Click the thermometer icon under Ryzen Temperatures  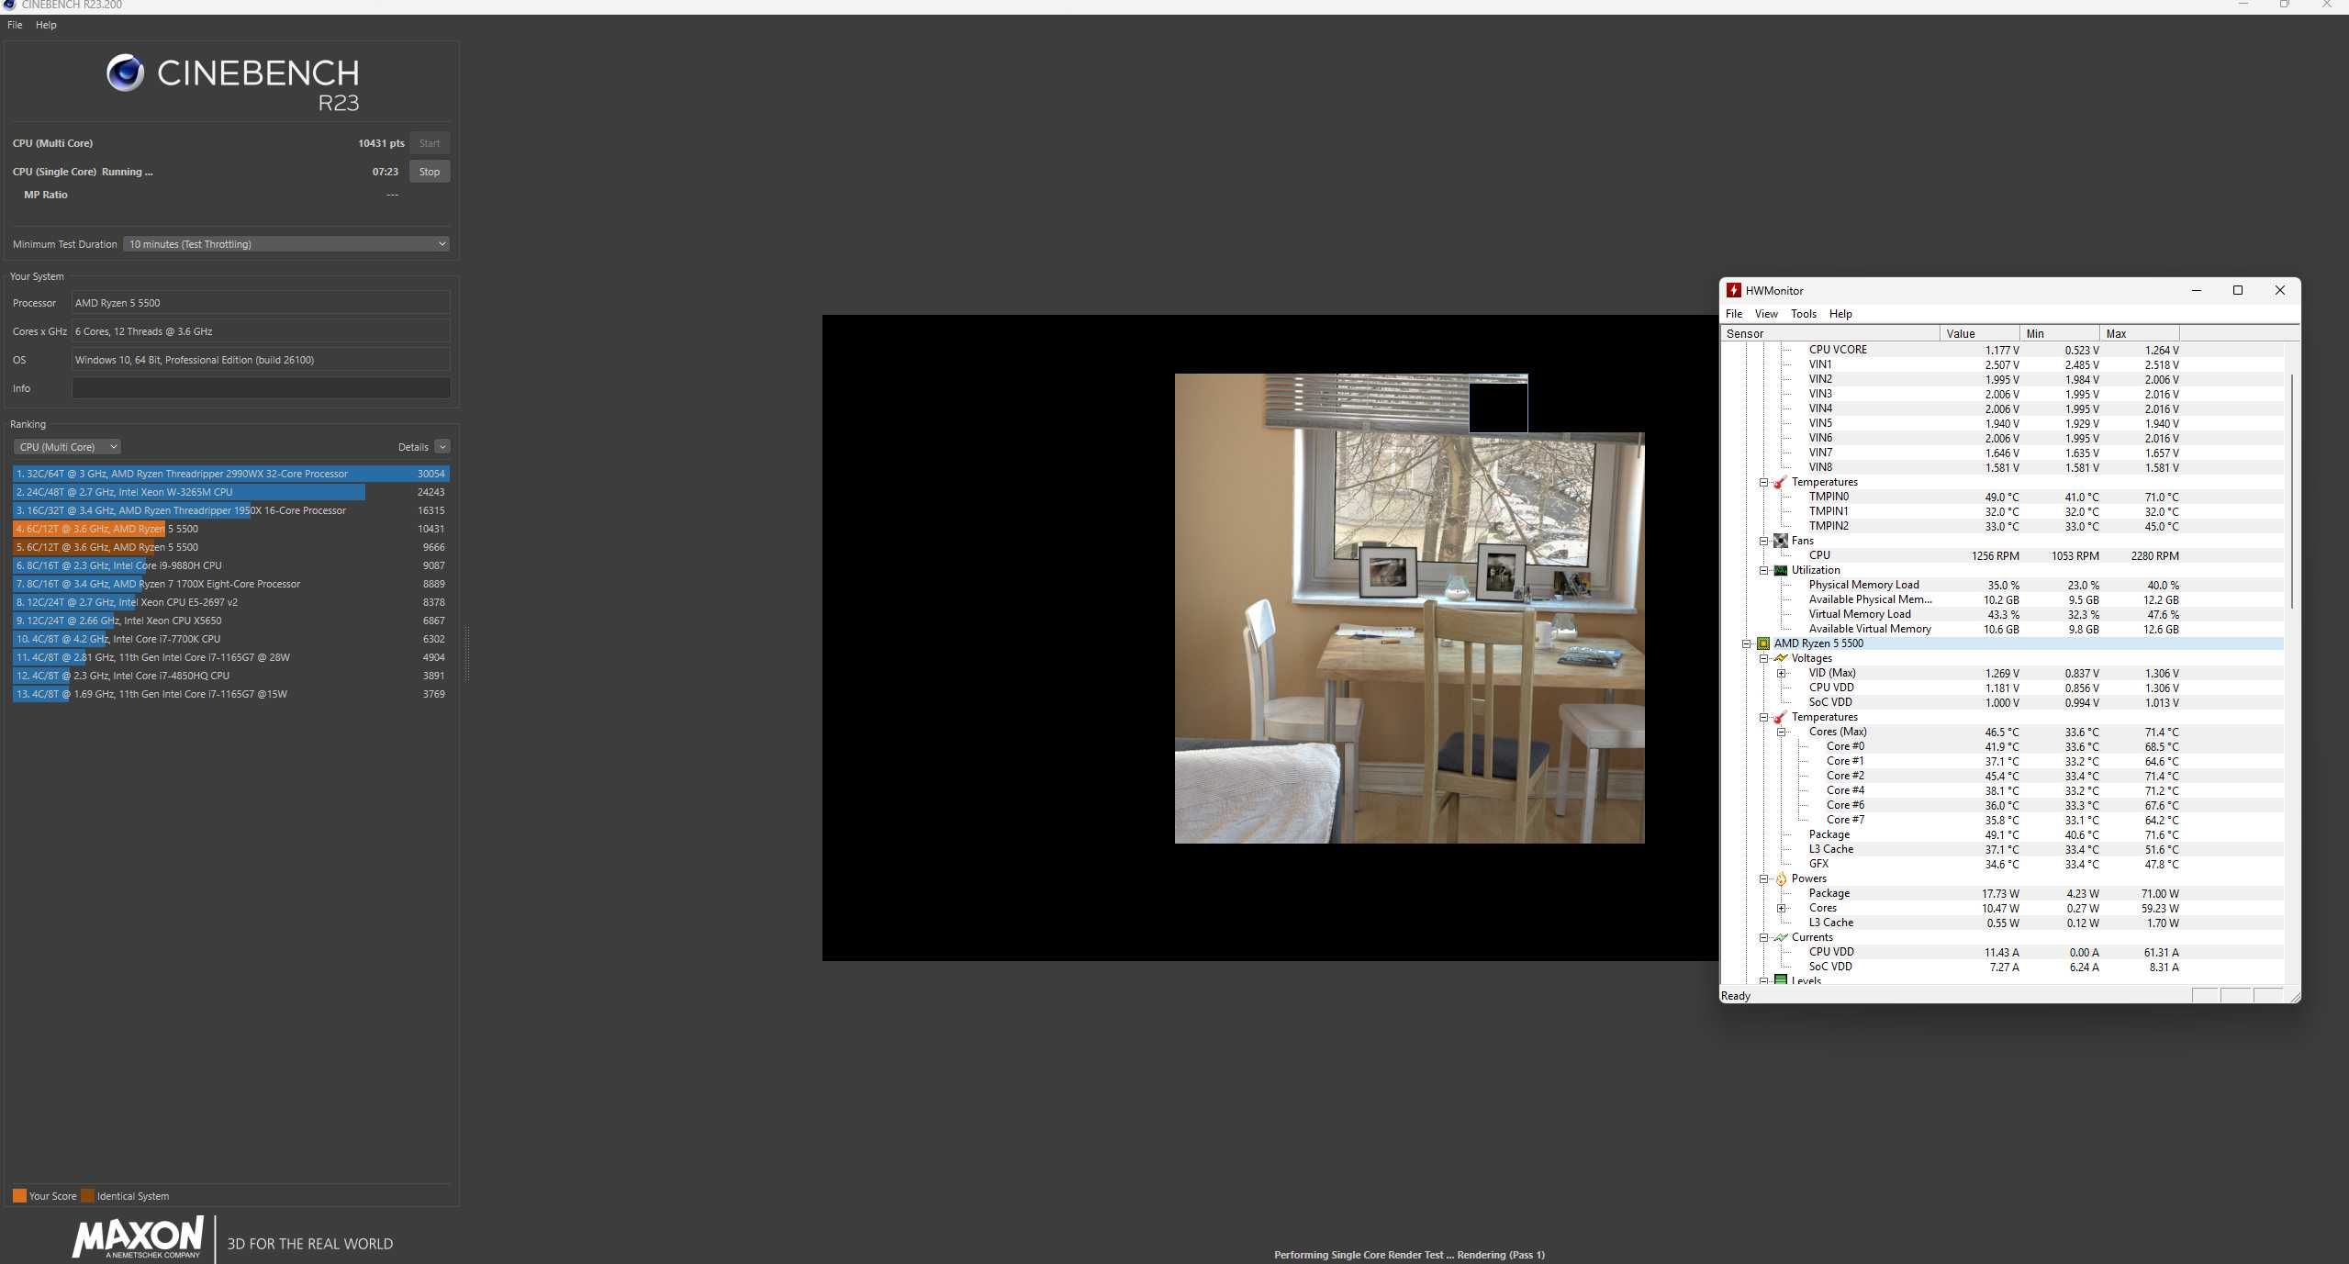point(1780,717)
